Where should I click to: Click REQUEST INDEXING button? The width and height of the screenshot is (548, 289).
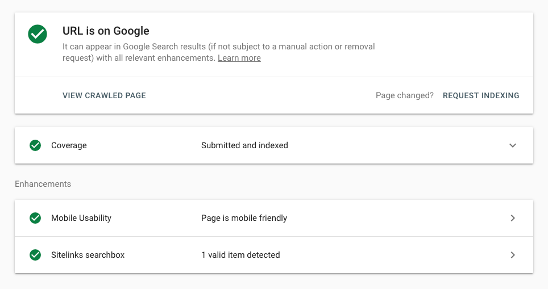[481, 95]
